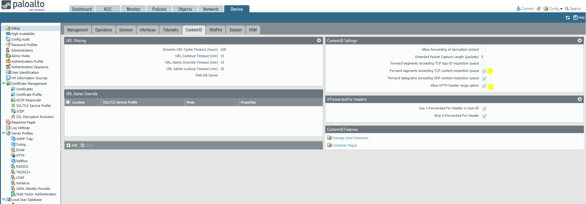Toggle Allow forwarding of decrypted content checkbox

(484, 50)
